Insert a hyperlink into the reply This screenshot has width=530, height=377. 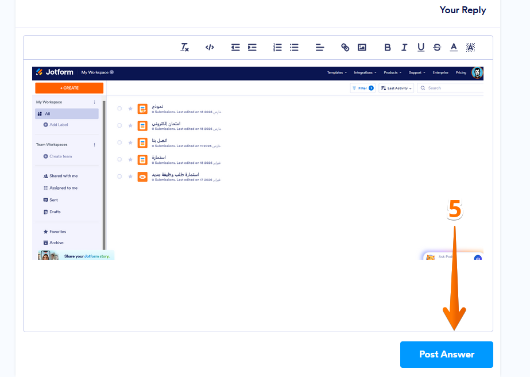[x=345, y=47]
